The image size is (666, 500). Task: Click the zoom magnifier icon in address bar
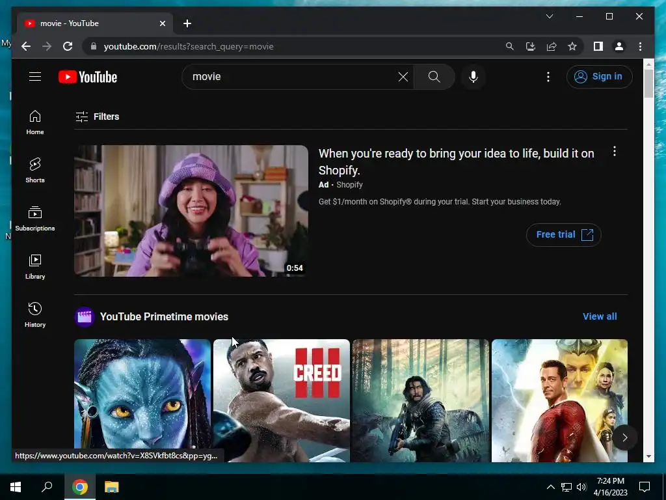tap(510, 46)
